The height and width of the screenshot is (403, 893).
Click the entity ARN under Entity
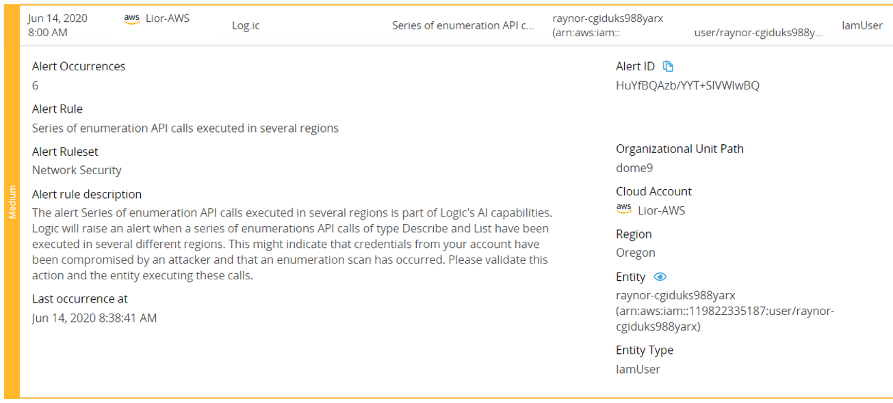coord(725,311)
